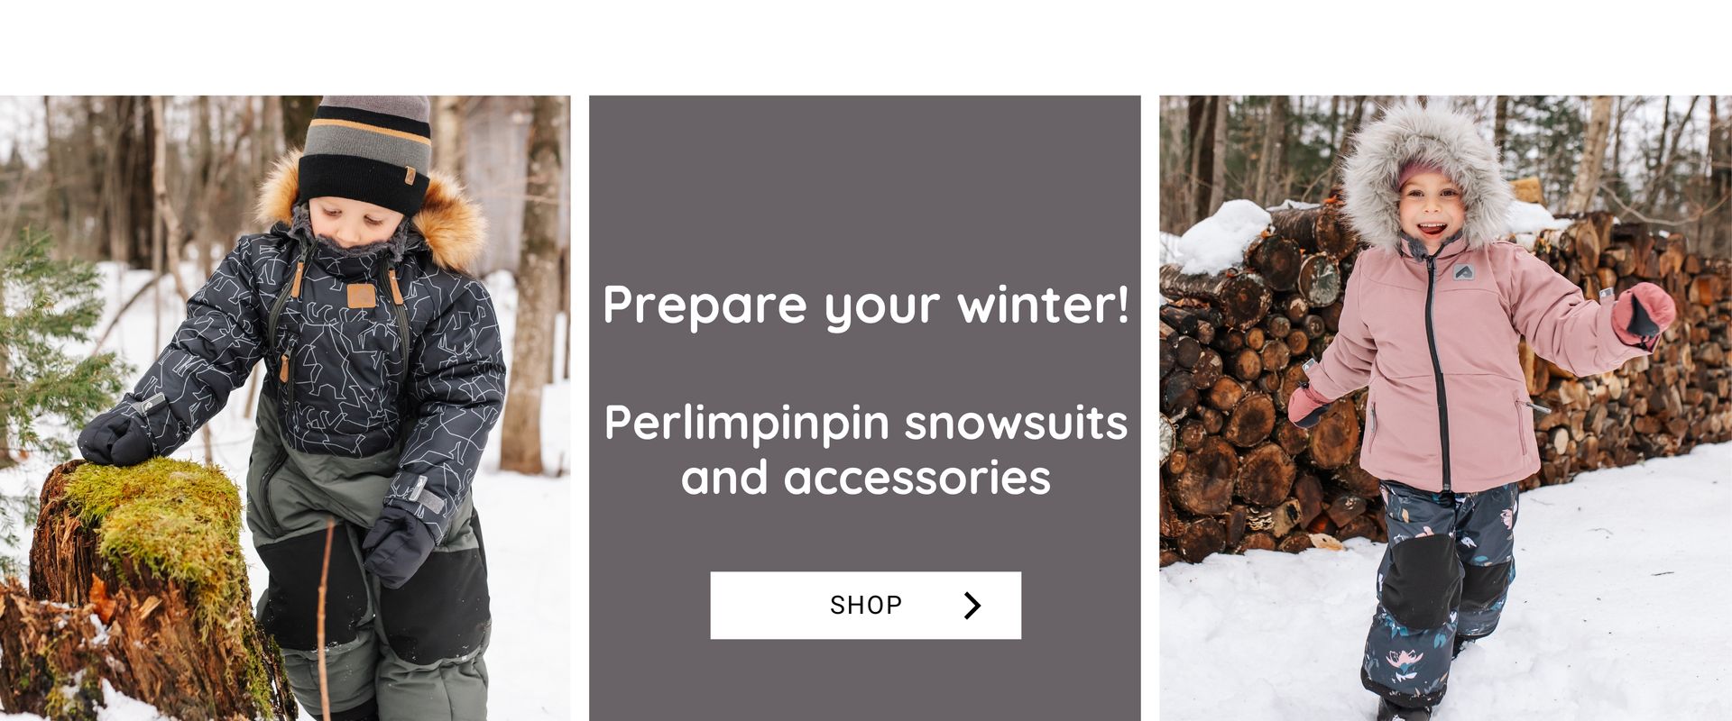Click the boy's striped beanie hat
The width and height of the screenshot is (1732, 721).
(364, 153)
